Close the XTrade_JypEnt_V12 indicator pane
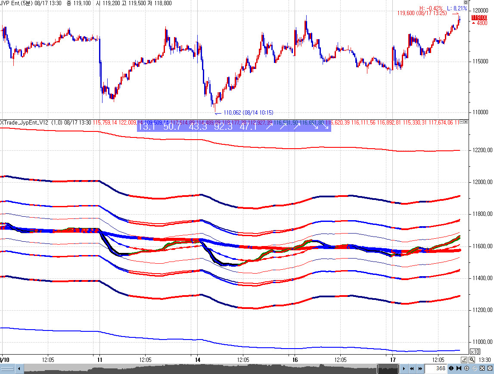Viewport: 494px width, 374px height. [x=466, y=122]
